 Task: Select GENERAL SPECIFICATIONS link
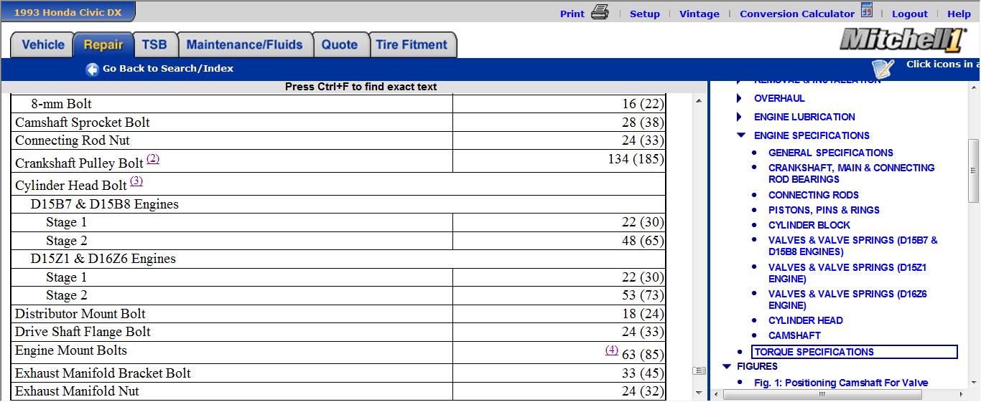point(831,153)
